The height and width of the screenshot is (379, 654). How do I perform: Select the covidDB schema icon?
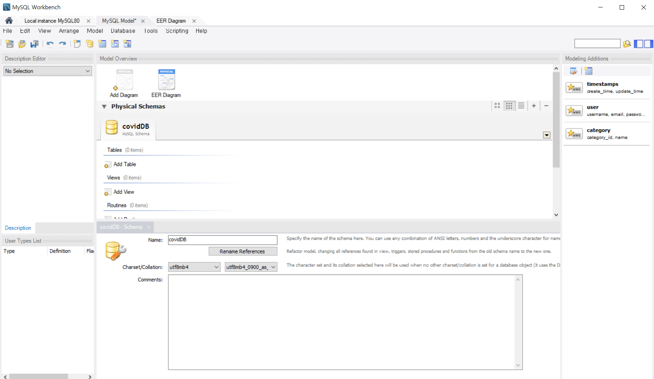pyautogui.click(x=111, y=127)
